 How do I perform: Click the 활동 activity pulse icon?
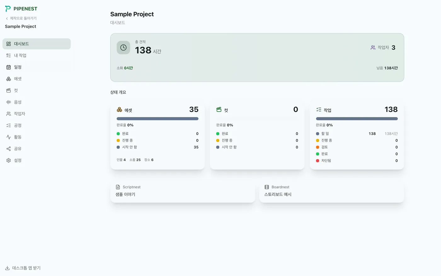(9, 137)
